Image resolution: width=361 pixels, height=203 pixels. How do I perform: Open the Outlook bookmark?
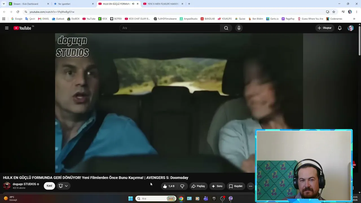tap(58, 19)
